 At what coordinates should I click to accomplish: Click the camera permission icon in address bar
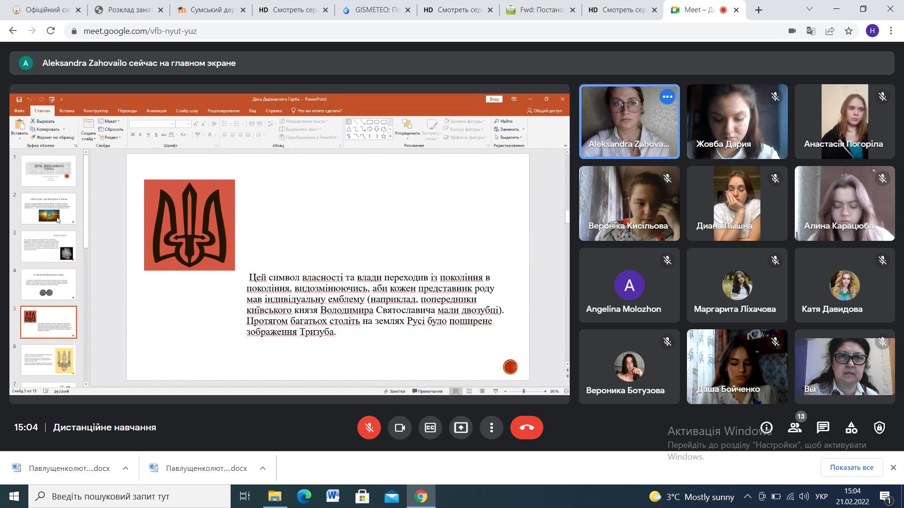[x=792, y=31]
